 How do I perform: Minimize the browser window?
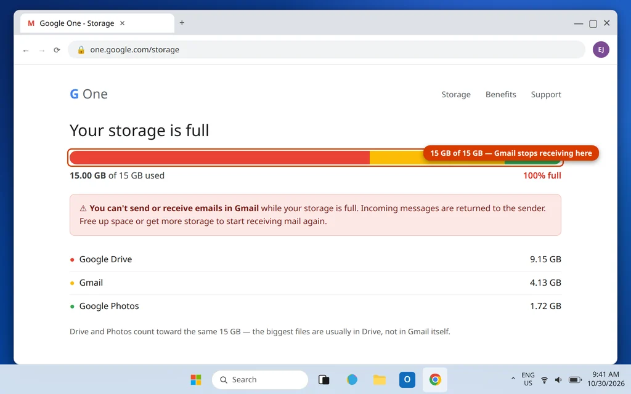point(578,24)
